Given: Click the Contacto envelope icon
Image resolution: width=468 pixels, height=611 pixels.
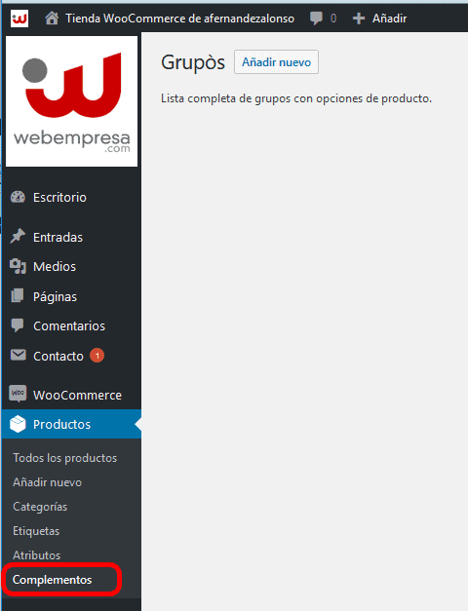Looking at the screenshot, I should (x=18, y=355).
